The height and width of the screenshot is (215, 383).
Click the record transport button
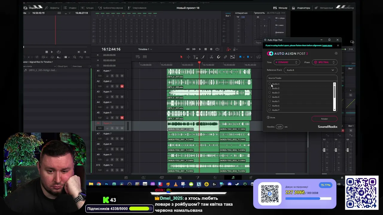(x=211, y=49)
